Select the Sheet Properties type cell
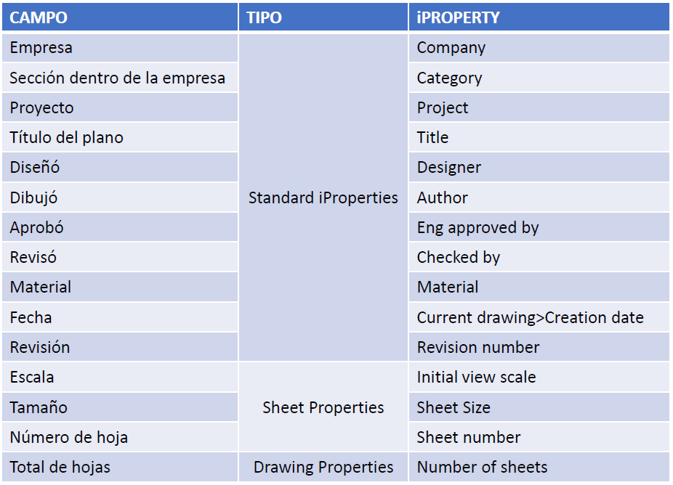Viewport: 673px width, 485px height. tap(323, 407)
